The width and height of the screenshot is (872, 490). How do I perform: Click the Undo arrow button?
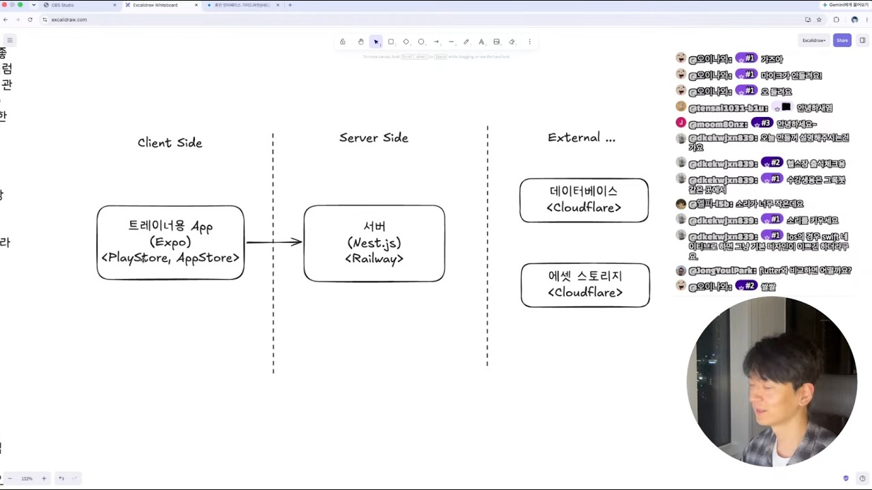click(61, 478)
